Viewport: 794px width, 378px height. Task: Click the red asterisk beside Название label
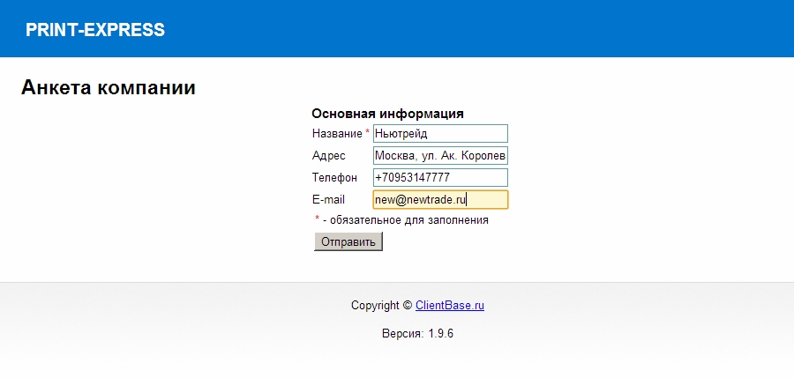coord(367,132)
